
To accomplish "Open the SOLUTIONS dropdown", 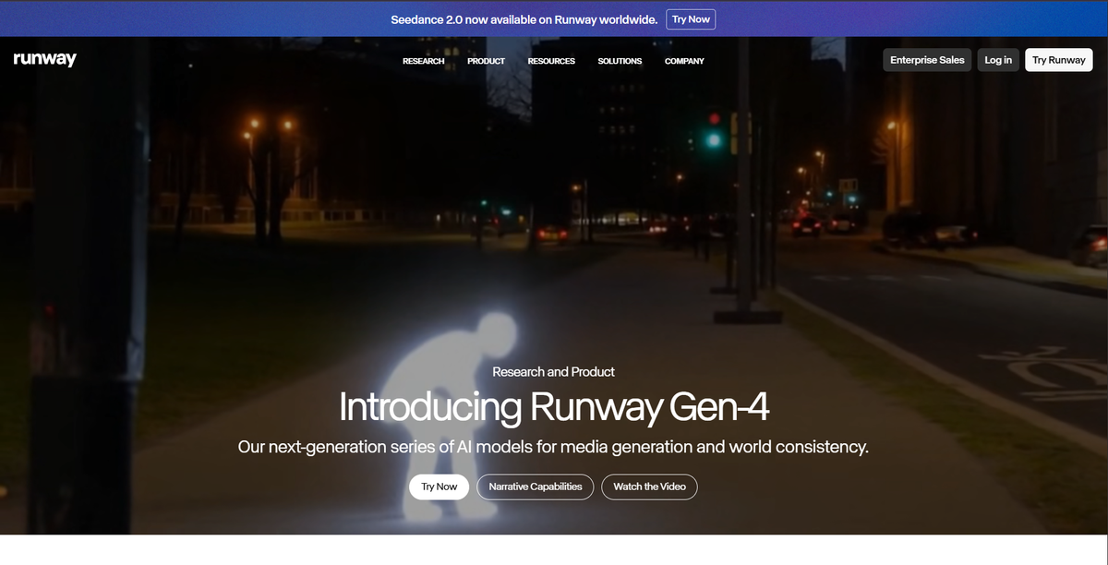I will point(620,61).
